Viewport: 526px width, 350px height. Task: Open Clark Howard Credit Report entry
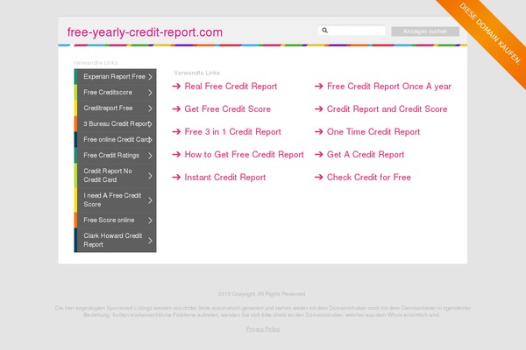pos(115,240)
